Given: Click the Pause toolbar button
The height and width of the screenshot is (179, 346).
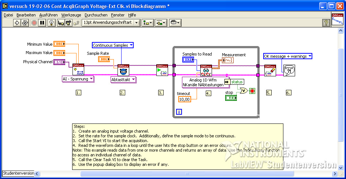Looking at the screenshot, I should tap(42, 23).
